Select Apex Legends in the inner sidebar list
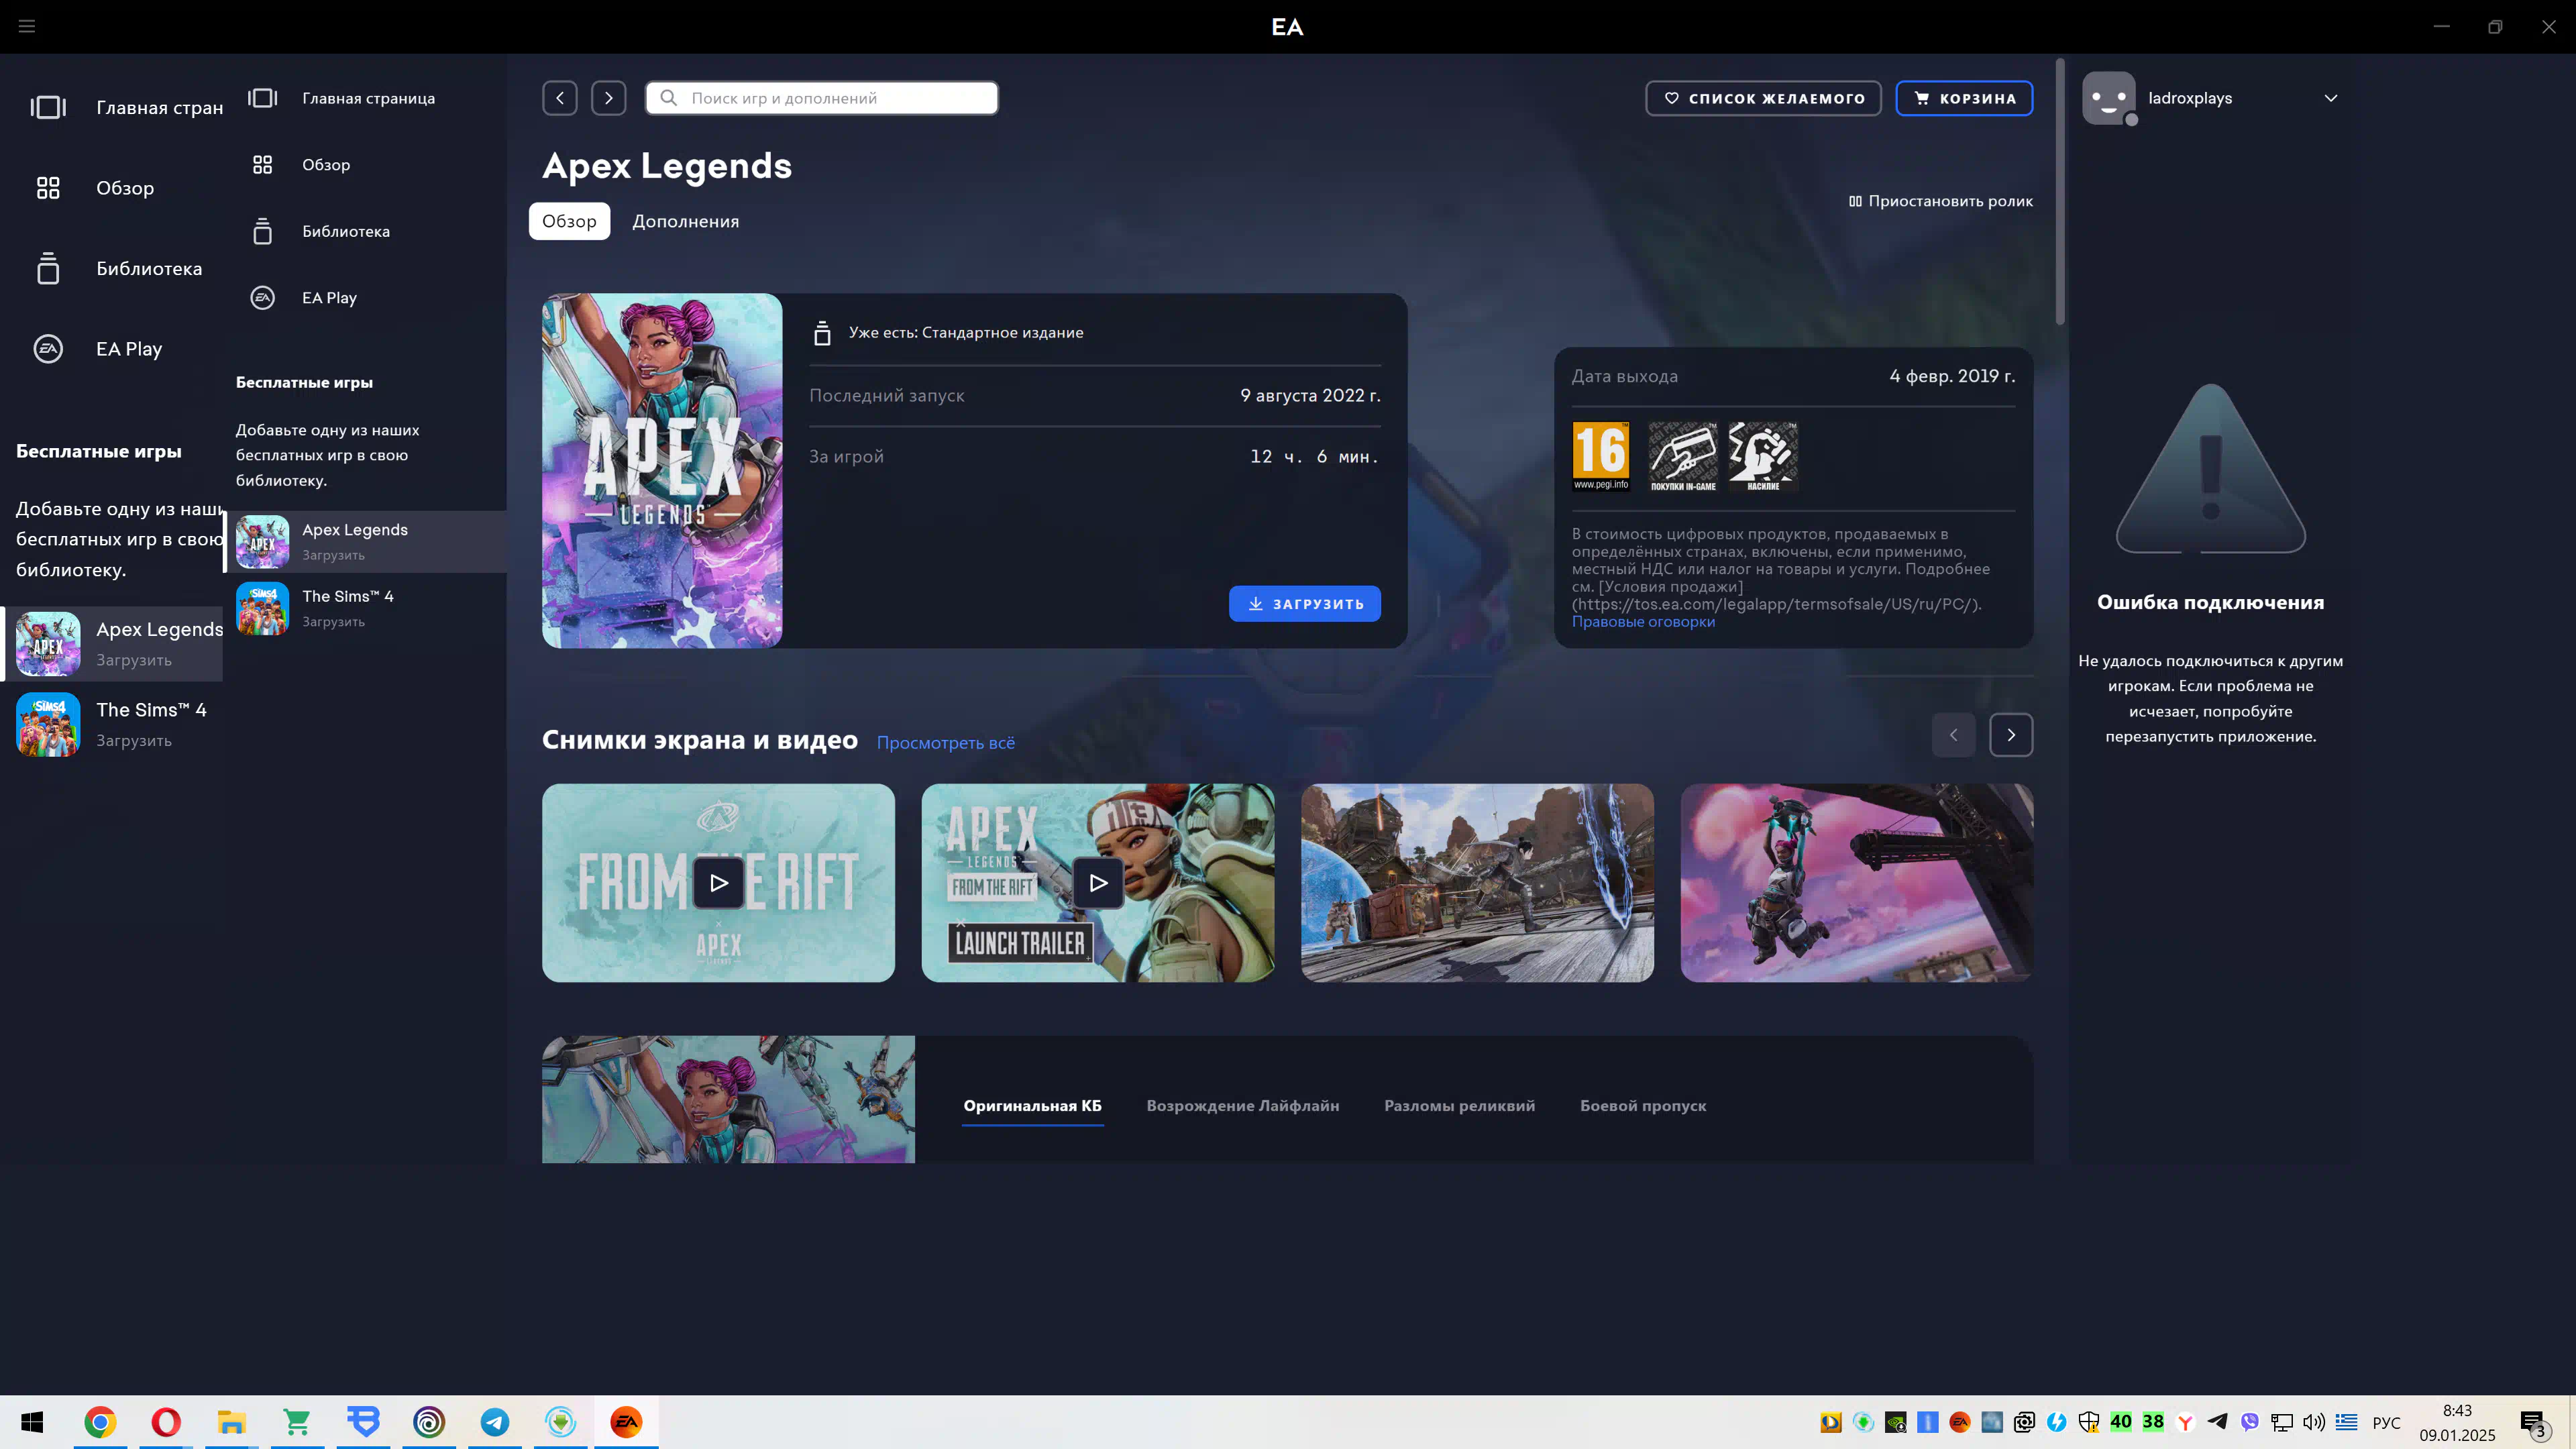This screenshot has height=1449, width=2576. pos(366,542)
